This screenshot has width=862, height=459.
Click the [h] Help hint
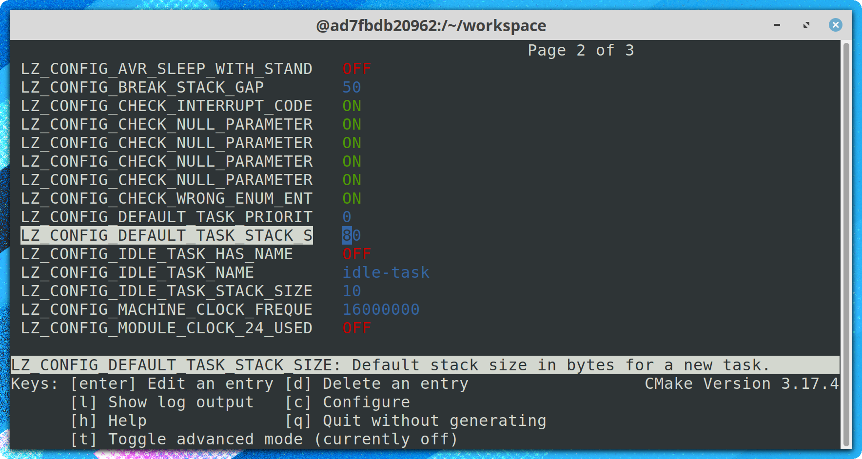pos(109,421)
